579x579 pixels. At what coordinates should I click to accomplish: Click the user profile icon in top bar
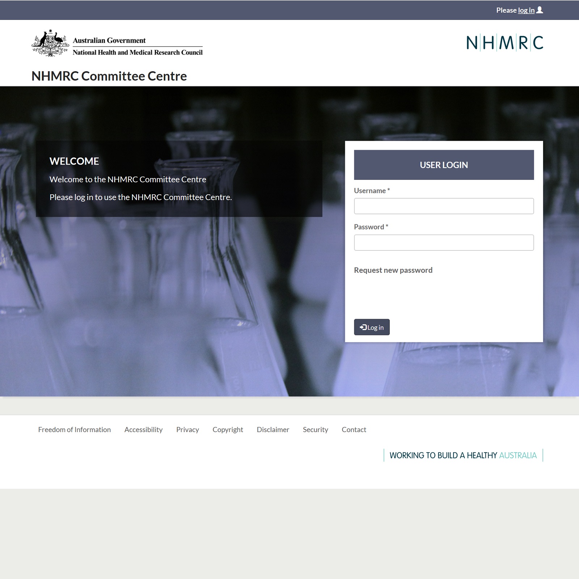pyautogui.click(x=540, y=10)
